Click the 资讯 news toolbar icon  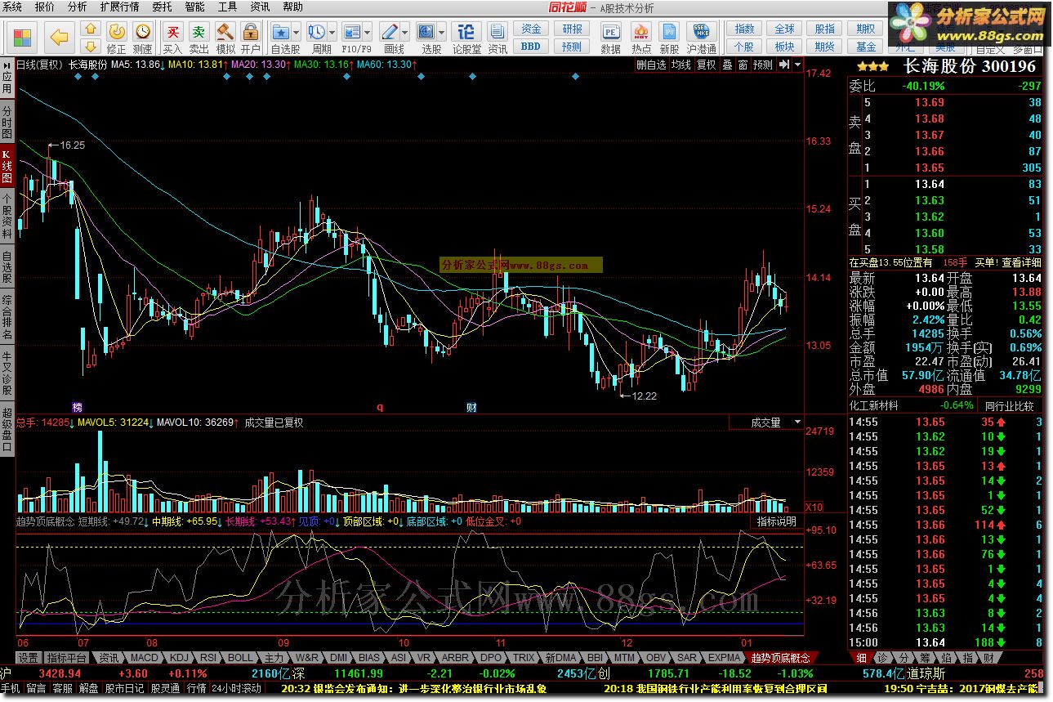click(497, 38)
